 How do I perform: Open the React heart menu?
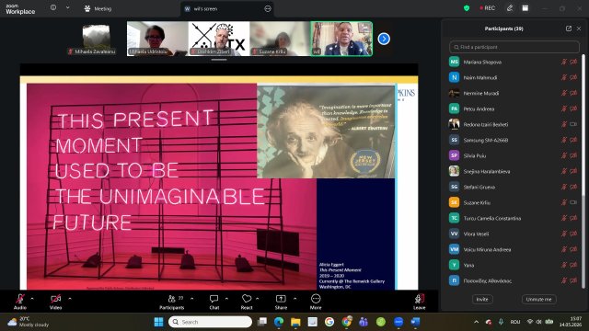pyautogui.click(x=247, y=302)
